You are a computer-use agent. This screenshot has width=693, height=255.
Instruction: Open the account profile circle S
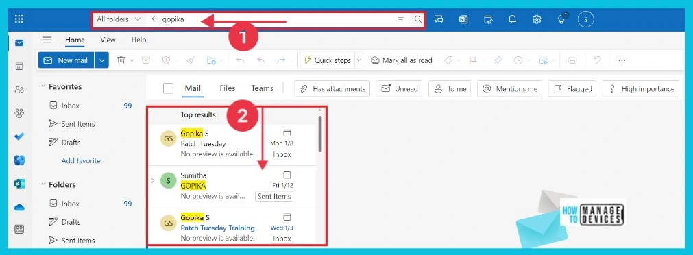point(585,19)
